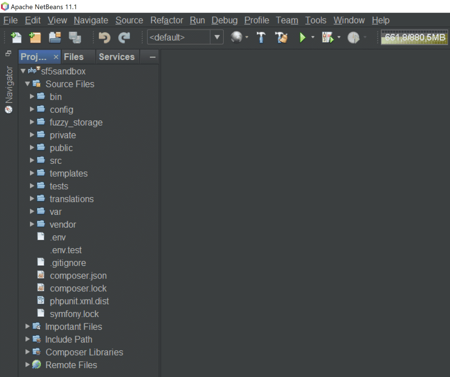The height and width of the screenshot is (377, 450).
Task: Click the New File toolbar icon
Action: (16, 37)
